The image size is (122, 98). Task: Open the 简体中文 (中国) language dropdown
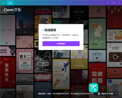[107, 94]
